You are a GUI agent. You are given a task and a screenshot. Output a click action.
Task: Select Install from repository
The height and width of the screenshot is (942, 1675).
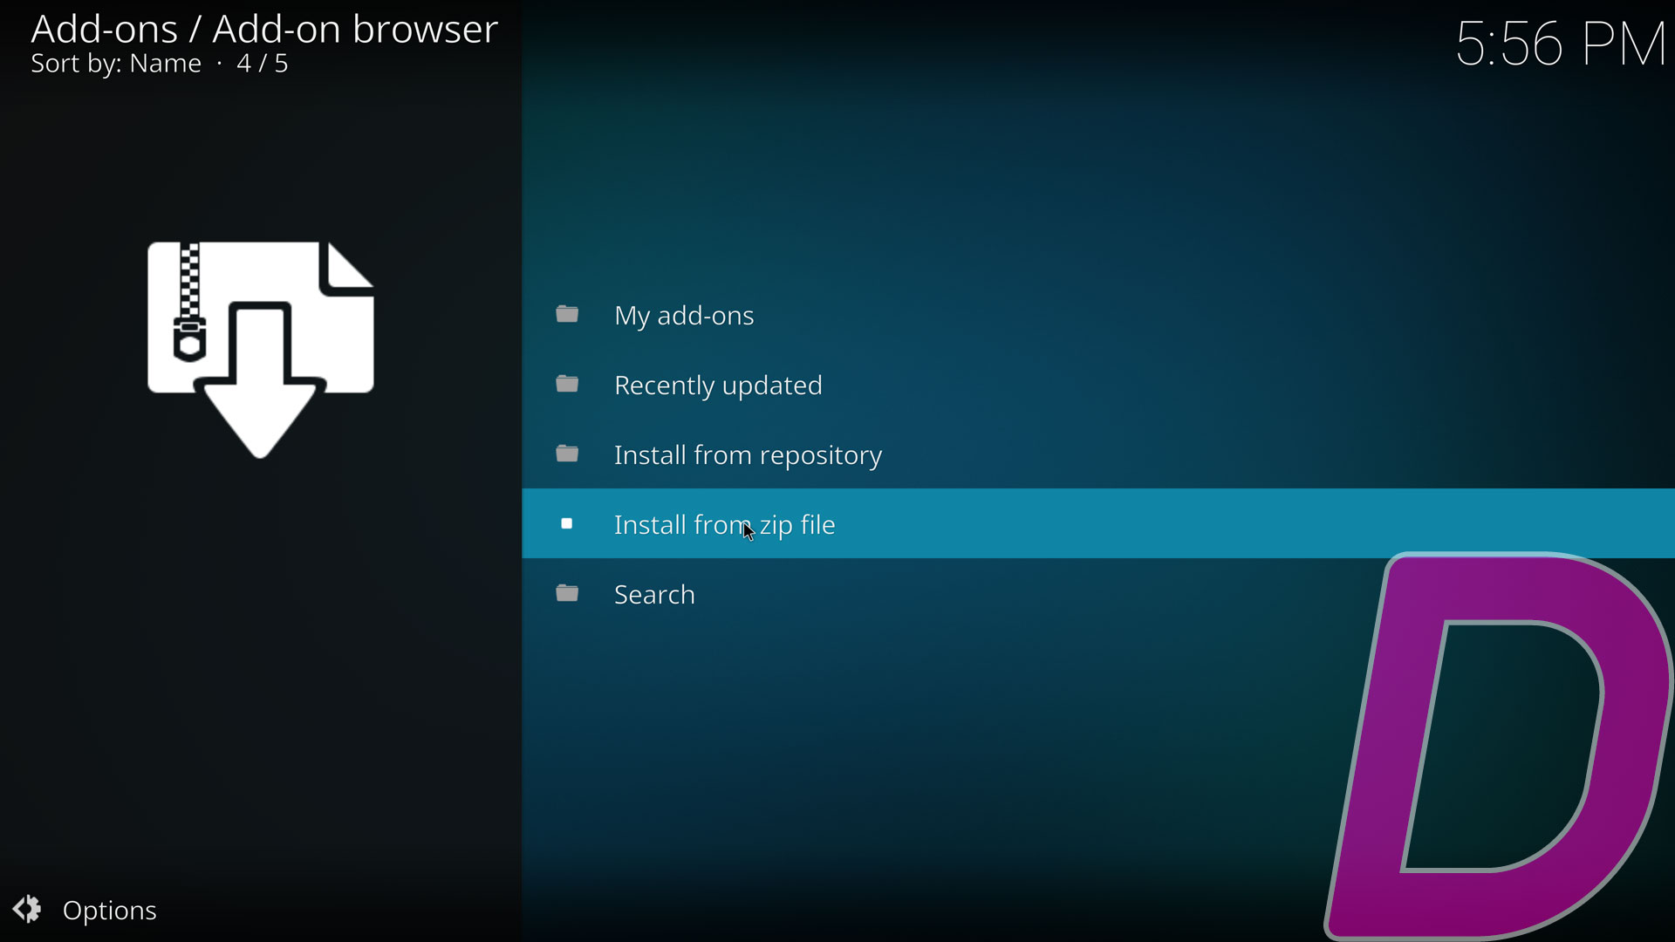[1097, 454]
